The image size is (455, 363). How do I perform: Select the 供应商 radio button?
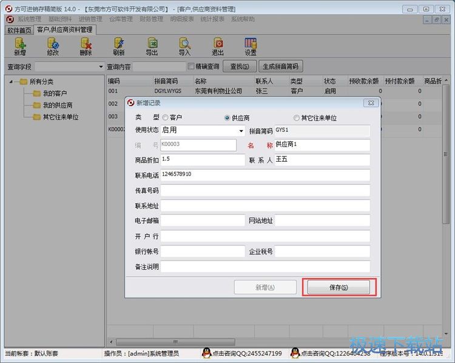coord(227,118)
